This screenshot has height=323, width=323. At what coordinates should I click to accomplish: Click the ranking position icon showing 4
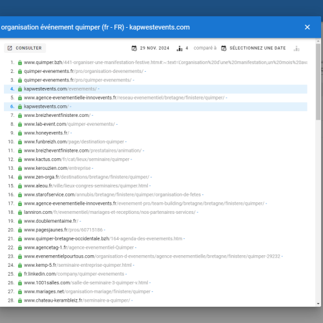pyautogui.click(x=180, y=48)
